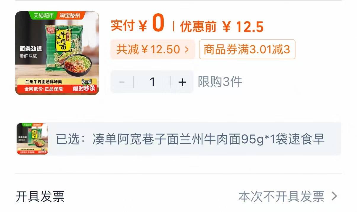
Task: Tap the 优惠前 ¥12.5 original price text
Action: [x=222, y=27]
